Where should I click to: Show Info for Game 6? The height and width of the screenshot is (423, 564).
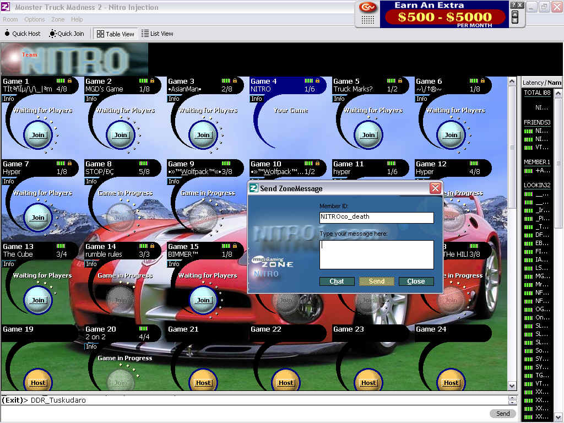point(421,99)
